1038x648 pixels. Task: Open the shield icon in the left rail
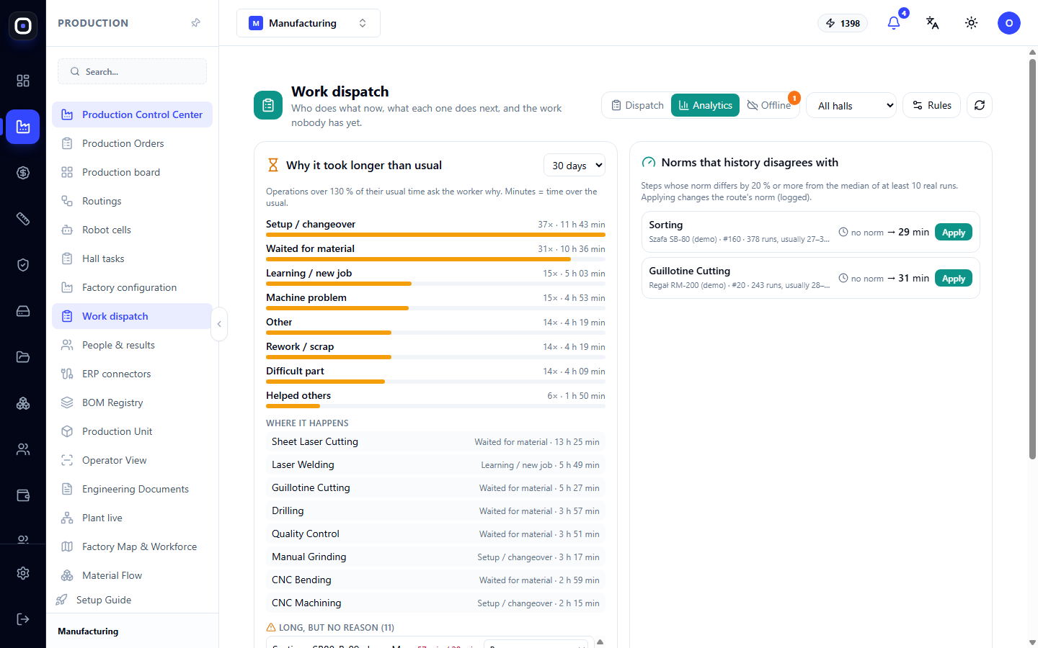pyautogui.click(x=23, y=265)
